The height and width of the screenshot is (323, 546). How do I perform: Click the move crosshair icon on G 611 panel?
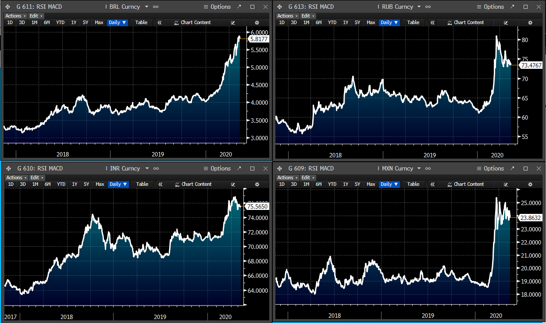tap(7, 7)
